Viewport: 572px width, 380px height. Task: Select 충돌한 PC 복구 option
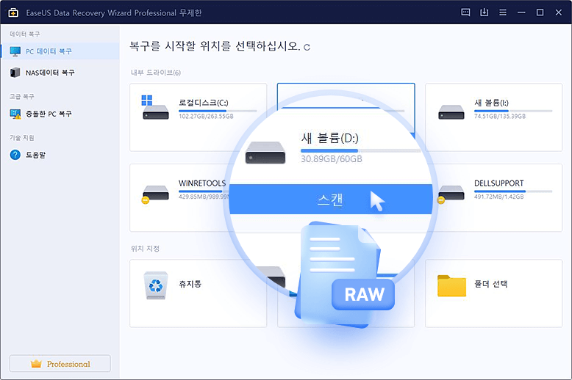pyautogui.click(x=50, y=114)
